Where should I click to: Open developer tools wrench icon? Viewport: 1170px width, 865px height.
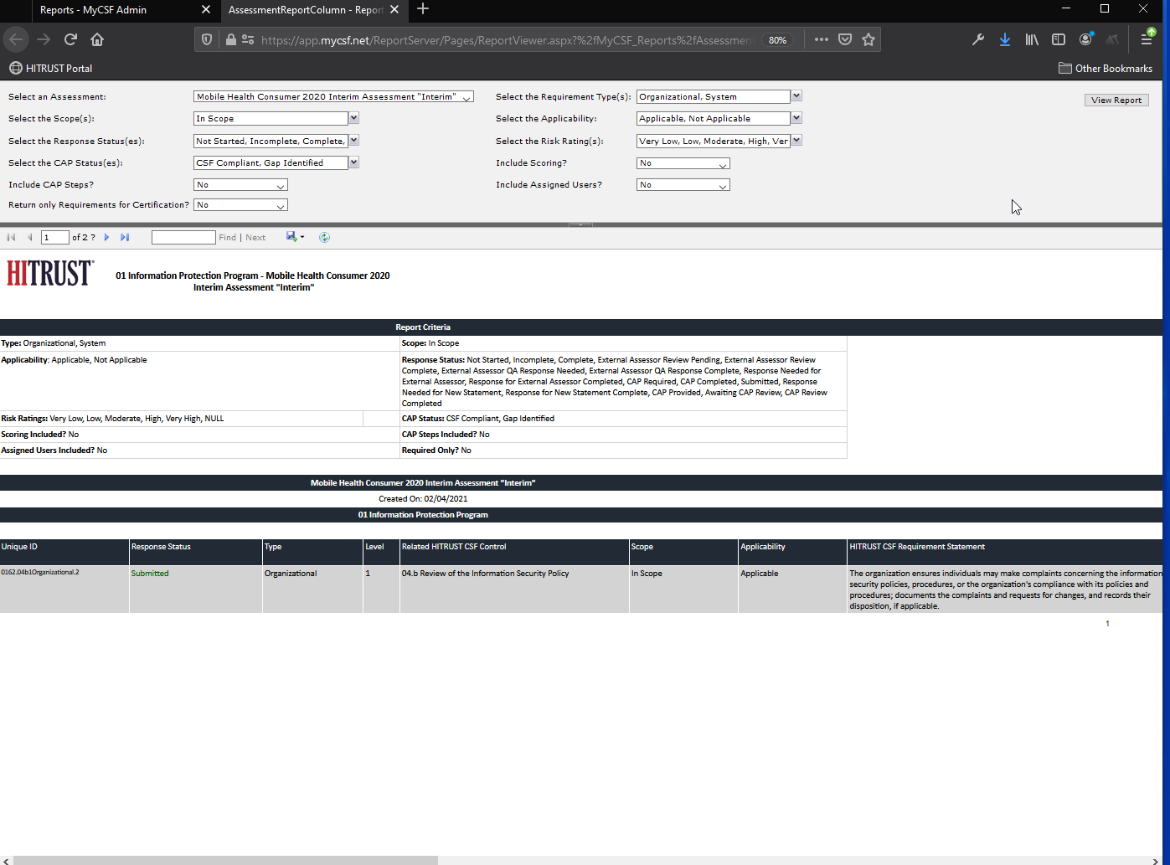click(x=977, y=39)
